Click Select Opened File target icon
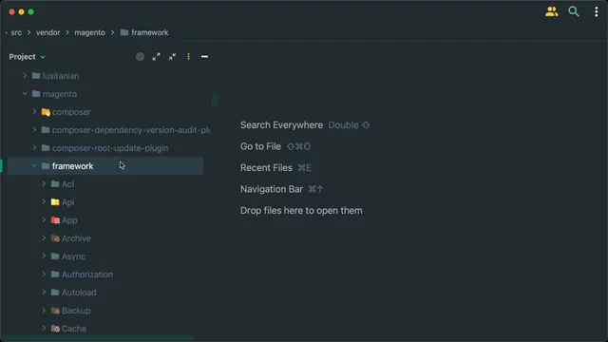The image size is (608, 342). click(x=140, y=57)
